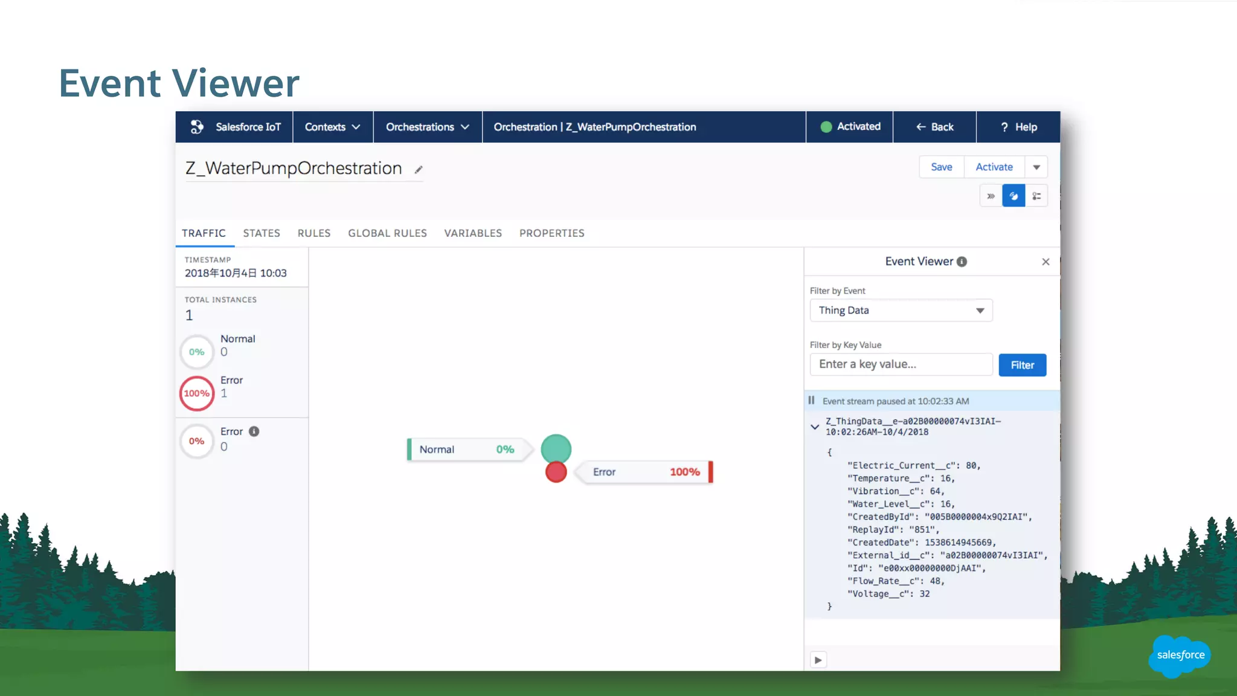1237x696 pixels.
Task: Switch to the PROPERTIES tab
Action: click(552, 233)
